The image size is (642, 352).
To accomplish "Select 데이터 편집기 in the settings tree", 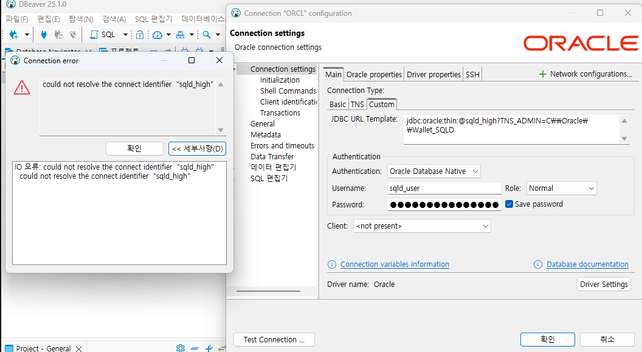I will click(x=273, y=167).
